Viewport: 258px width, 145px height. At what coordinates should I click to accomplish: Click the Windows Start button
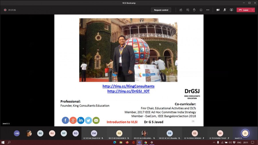3,142
